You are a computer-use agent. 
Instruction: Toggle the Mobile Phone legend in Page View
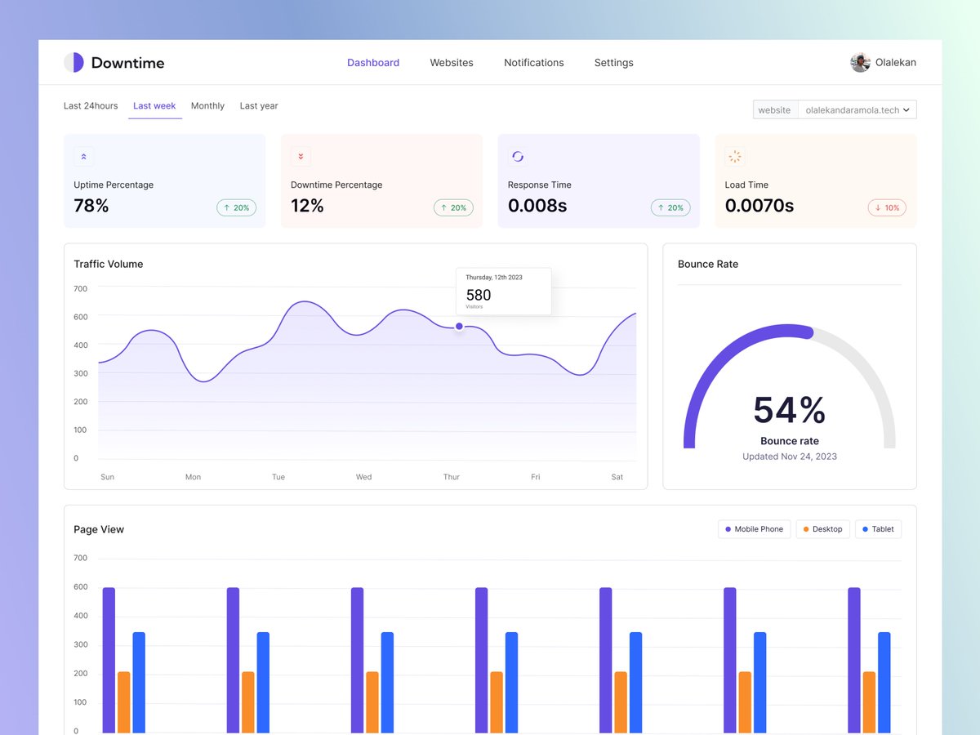click(753, 528)
